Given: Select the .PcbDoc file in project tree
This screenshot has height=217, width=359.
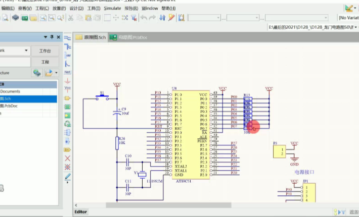Looking at the screenshot, I should pos(10,106).
